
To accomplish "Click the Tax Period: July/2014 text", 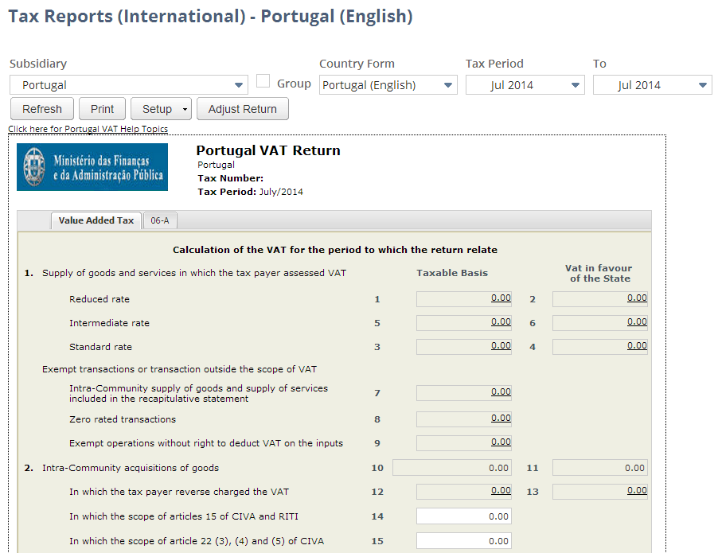I will point(251,192).
